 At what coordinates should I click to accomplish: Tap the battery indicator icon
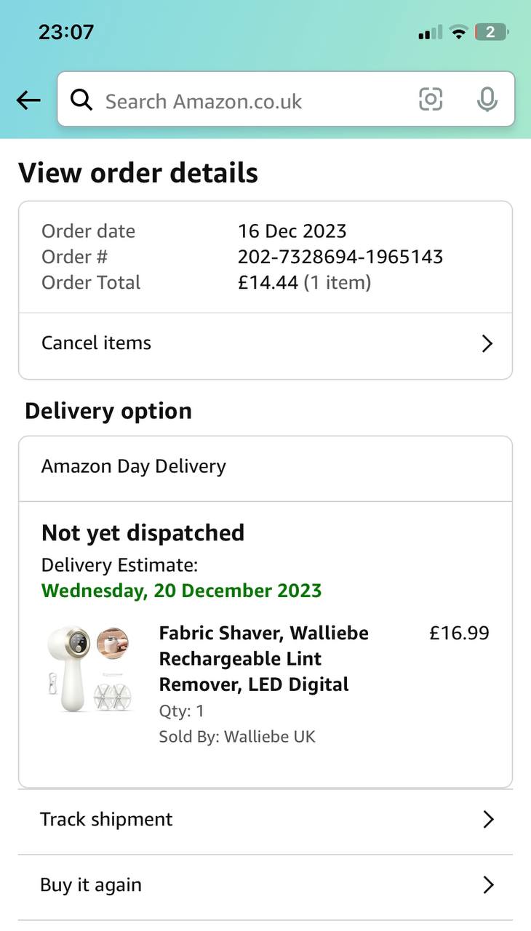[x=492, y=32]
